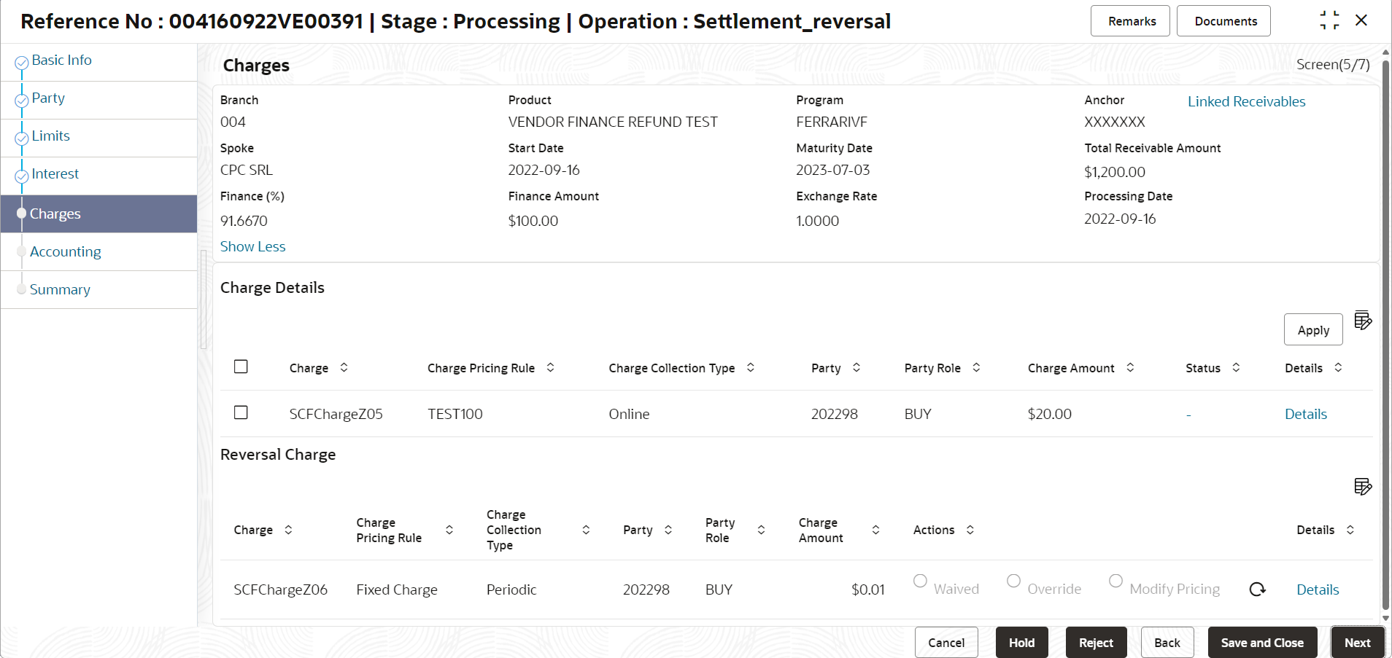This screenshot has height=658, width=1392.
Task: Sort Reversal Charge table by Party
Action: click(668, 530)
